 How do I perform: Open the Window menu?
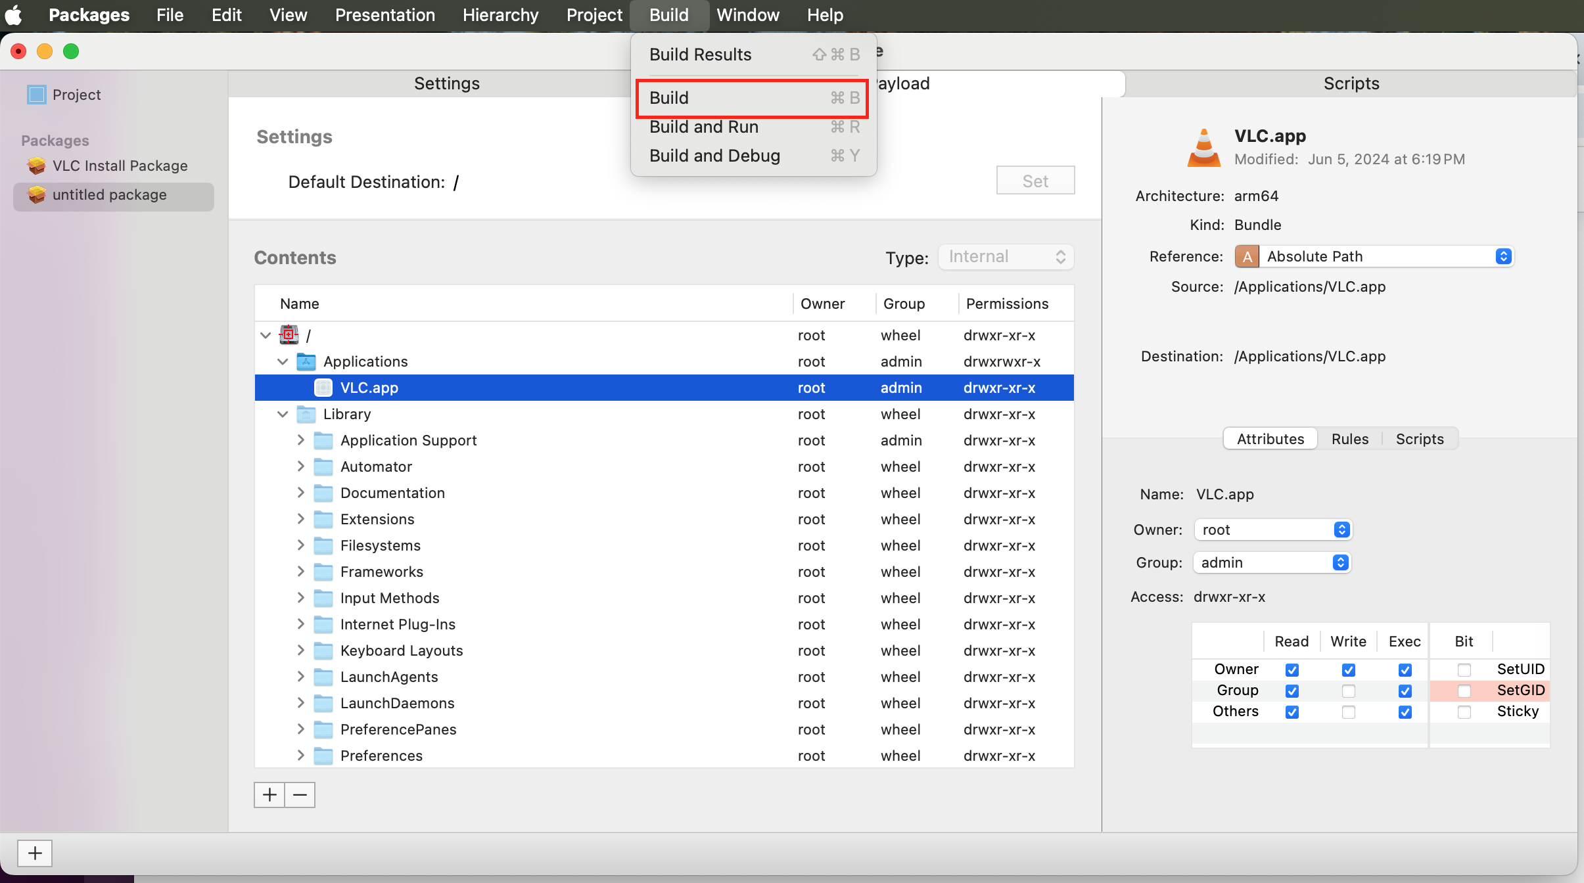click(748, 15)
